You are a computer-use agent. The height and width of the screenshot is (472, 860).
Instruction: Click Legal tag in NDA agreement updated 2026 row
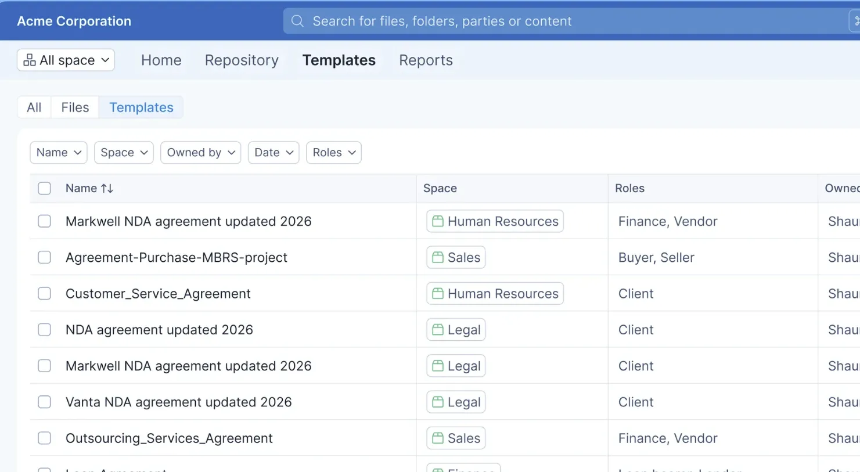click(456, 330)
